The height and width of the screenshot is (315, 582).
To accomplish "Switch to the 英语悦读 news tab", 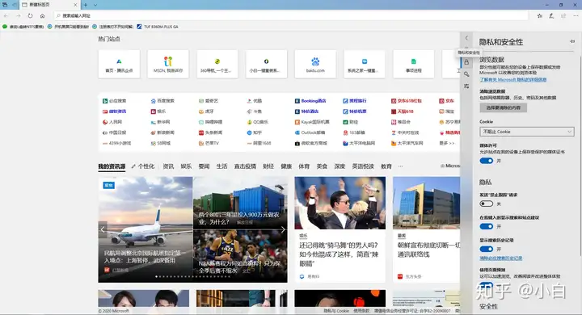I will [x=363, y=166].
